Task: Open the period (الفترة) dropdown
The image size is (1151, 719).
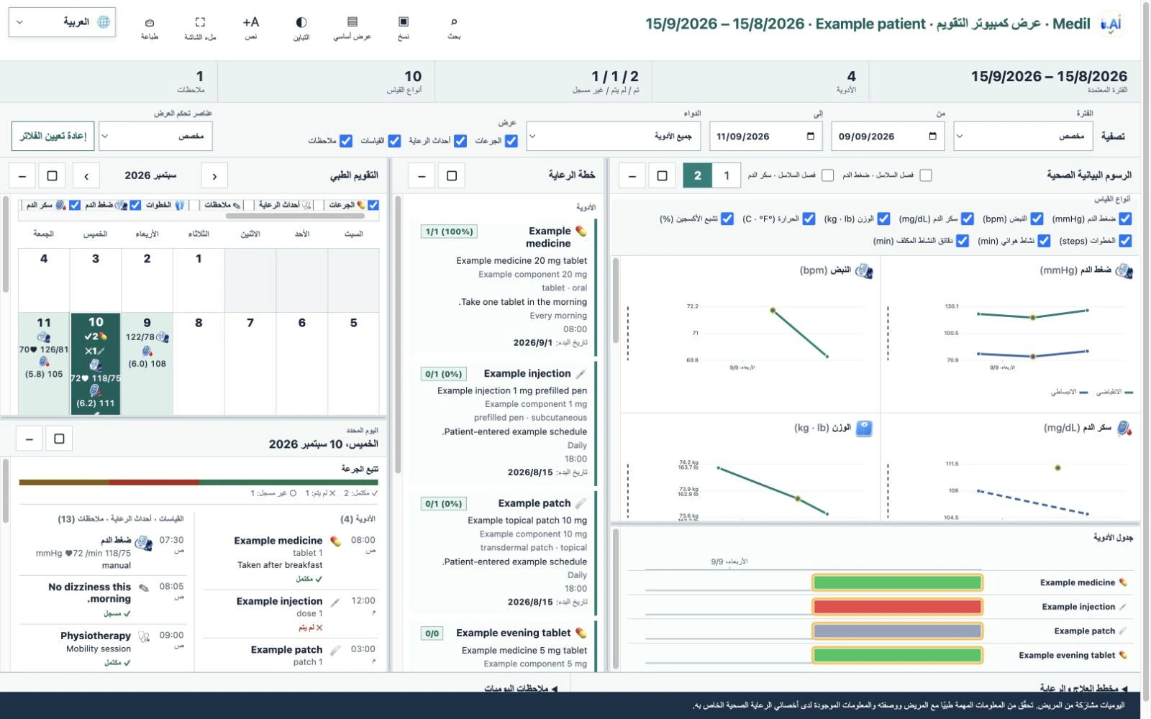Action: coord(1023,136)
